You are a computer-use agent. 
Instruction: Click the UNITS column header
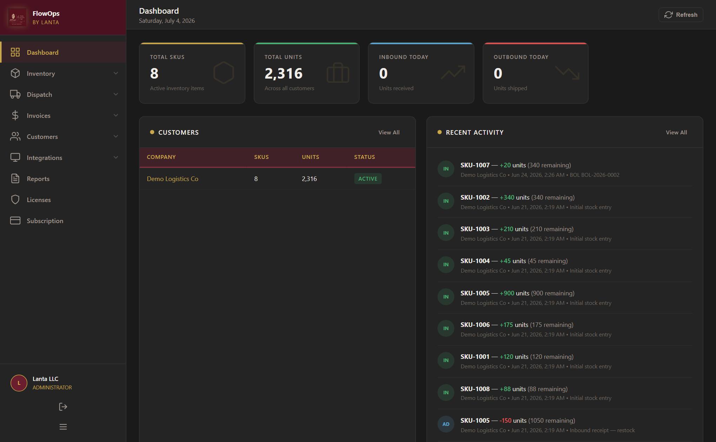(311, 157)
